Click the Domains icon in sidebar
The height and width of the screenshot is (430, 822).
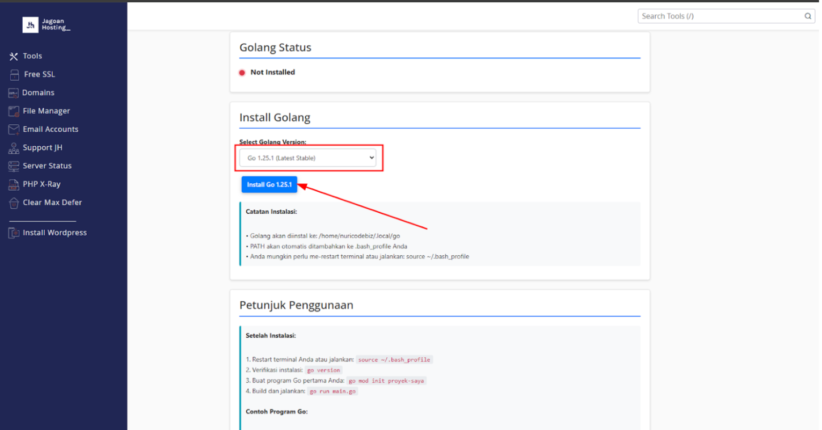[14, 93]
